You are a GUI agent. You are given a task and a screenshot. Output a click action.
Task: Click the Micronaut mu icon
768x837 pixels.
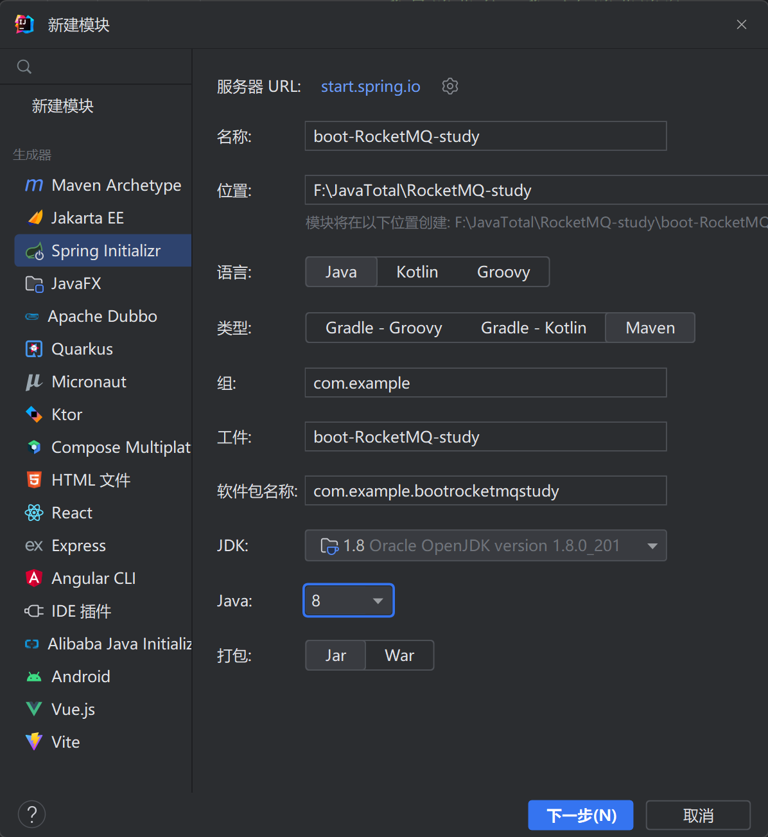[x=34, y=382]
